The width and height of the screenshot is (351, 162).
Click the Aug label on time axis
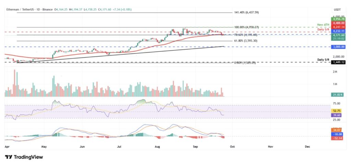(x=157, y=146)
